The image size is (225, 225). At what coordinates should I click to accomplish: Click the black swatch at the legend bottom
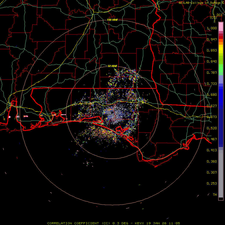[221, 199]
